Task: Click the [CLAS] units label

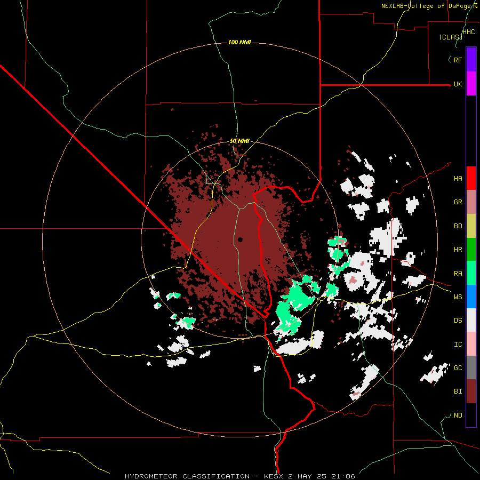Action: [450, 37]
